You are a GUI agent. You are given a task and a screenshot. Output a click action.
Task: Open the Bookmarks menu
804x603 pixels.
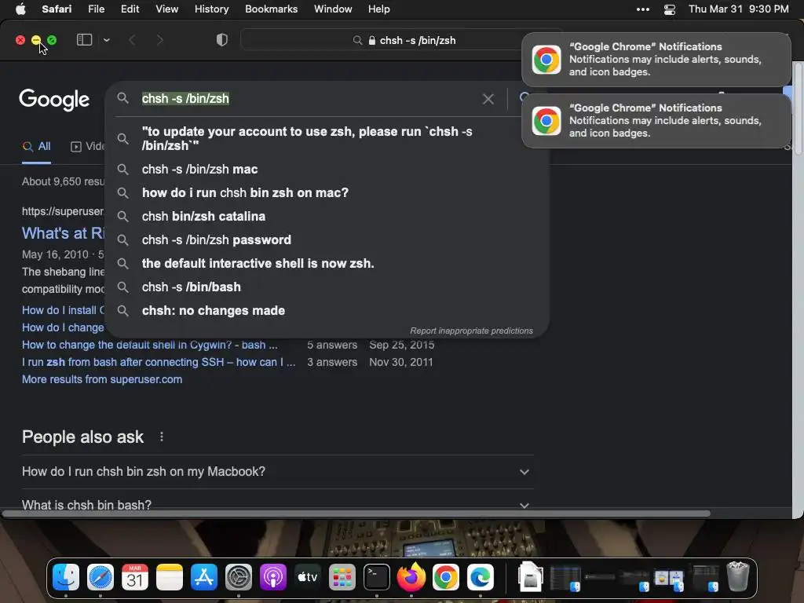(271, 9)
